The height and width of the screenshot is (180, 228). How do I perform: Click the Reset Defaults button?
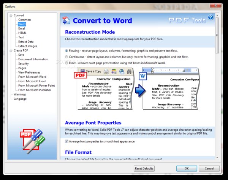point(144,168)
